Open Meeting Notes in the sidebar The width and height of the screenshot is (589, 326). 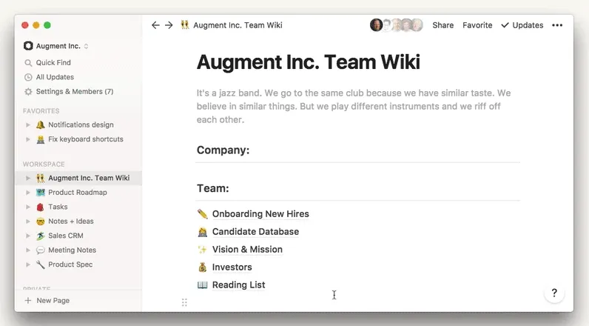pyautogui.click(x=72, y=250)
